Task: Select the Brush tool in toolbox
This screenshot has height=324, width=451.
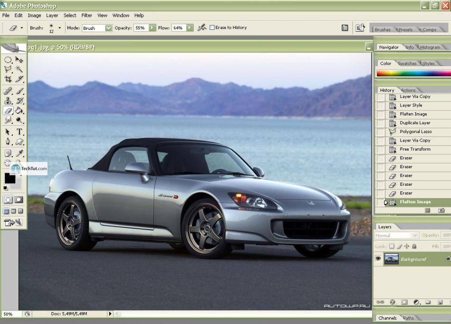Action: click(19, 91)
